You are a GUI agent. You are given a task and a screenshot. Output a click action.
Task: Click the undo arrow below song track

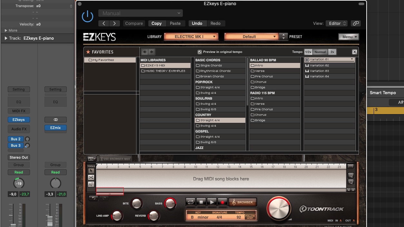tap(94, 198)
